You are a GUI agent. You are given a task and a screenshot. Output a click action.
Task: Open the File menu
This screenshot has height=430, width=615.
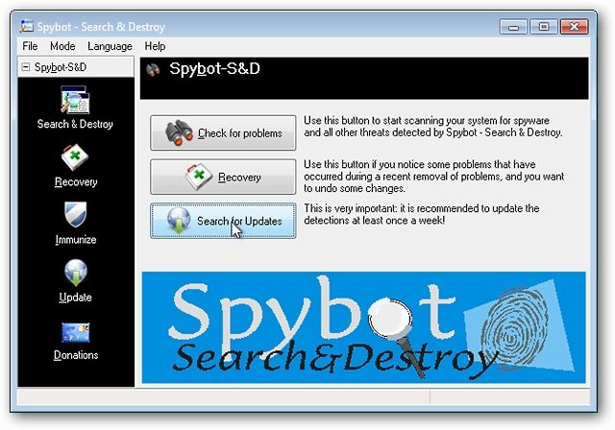(30, 46)
